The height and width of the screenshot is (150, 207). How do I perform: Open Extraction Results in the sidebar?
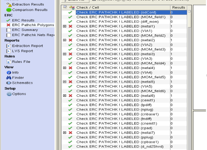point(28,4)
